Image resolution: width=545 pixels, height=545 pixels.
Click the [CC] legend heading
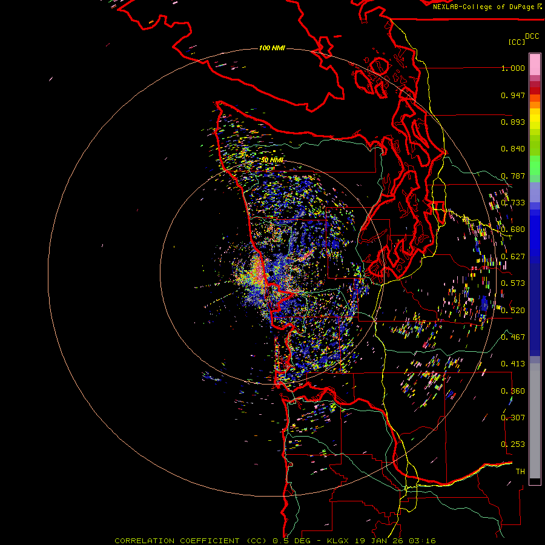(517, 42)
